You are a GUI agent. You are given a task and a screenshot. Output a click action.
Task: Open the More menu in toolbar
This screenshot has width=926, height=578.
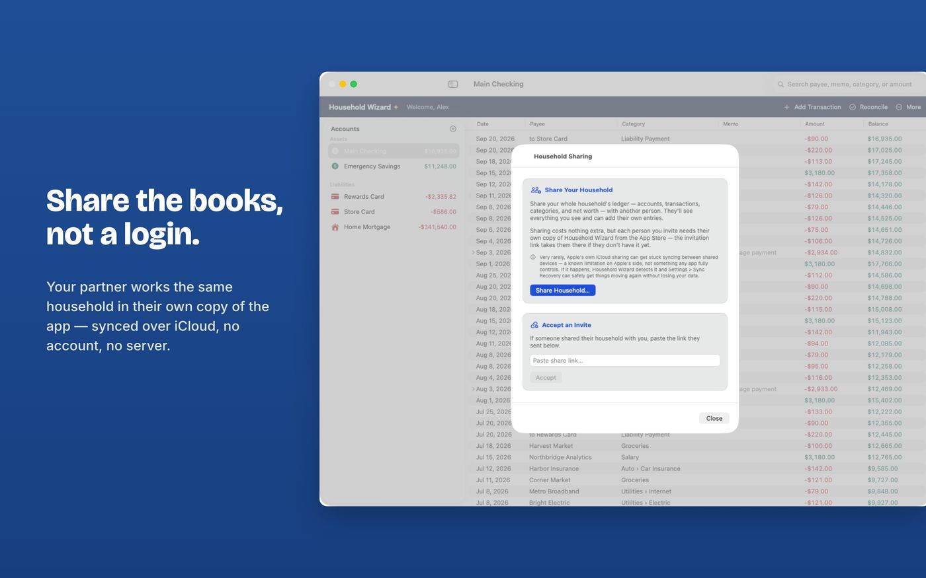click(908, 107)
